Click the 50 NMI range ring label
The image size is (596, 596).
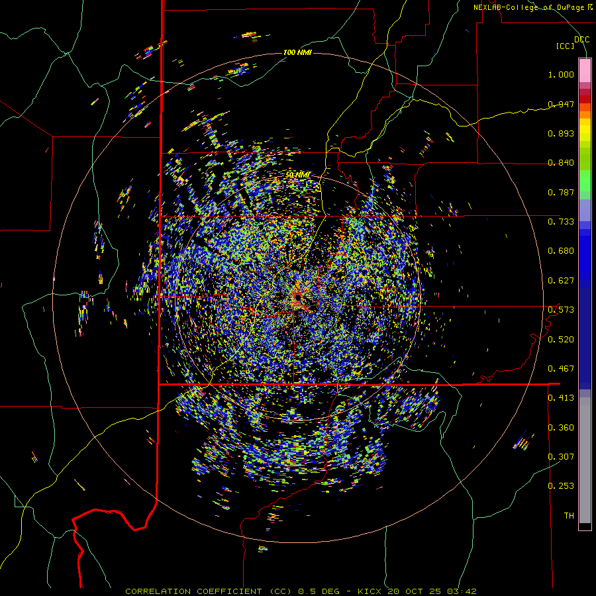point(297,175)
